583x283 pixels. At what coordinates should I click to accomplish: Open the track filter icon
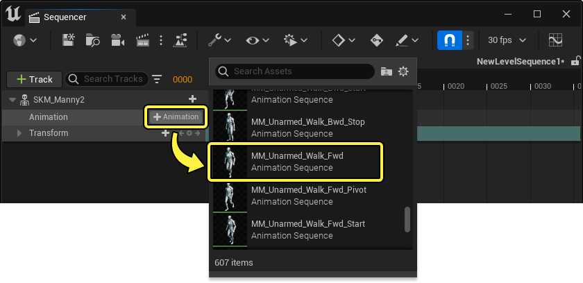point(158,79)
